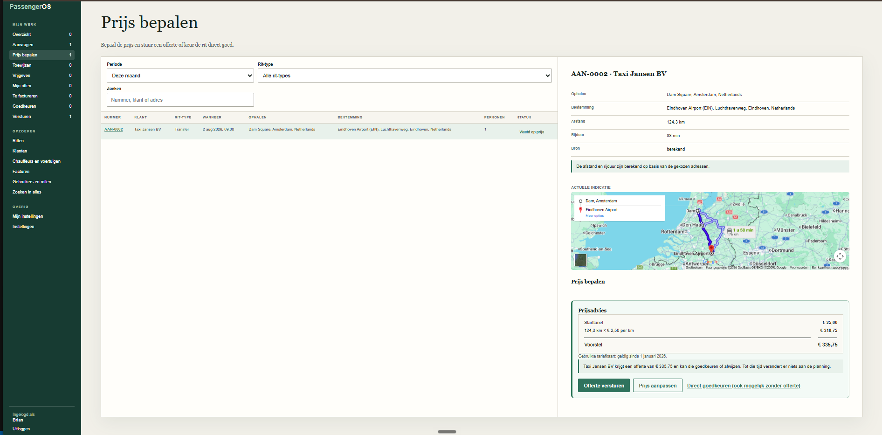Focus the Zoeken search input field

pos(180,100)
